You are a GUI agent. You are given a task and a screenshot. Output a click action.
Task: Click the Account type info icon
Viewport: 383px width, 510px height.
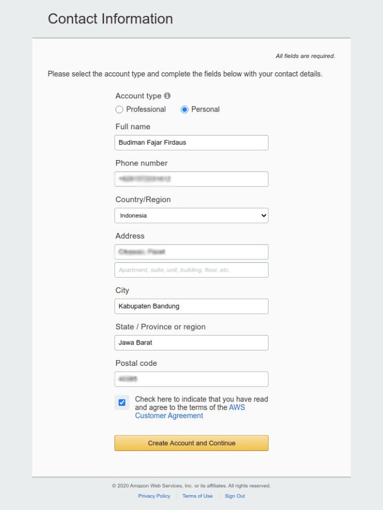pyautogui.click(x=167, y=96)
